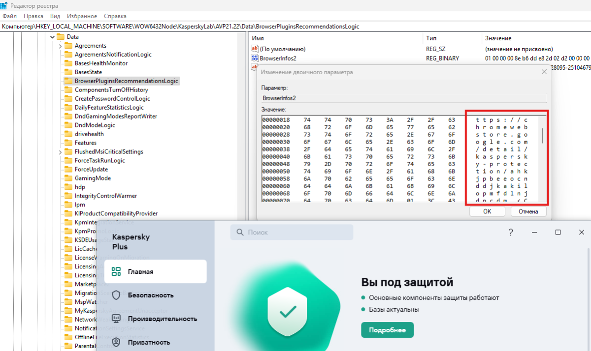This screenshot has width=591, height=351.
Task: Click the REG_BINARY type cell
Action: click(x=442, y=58)
